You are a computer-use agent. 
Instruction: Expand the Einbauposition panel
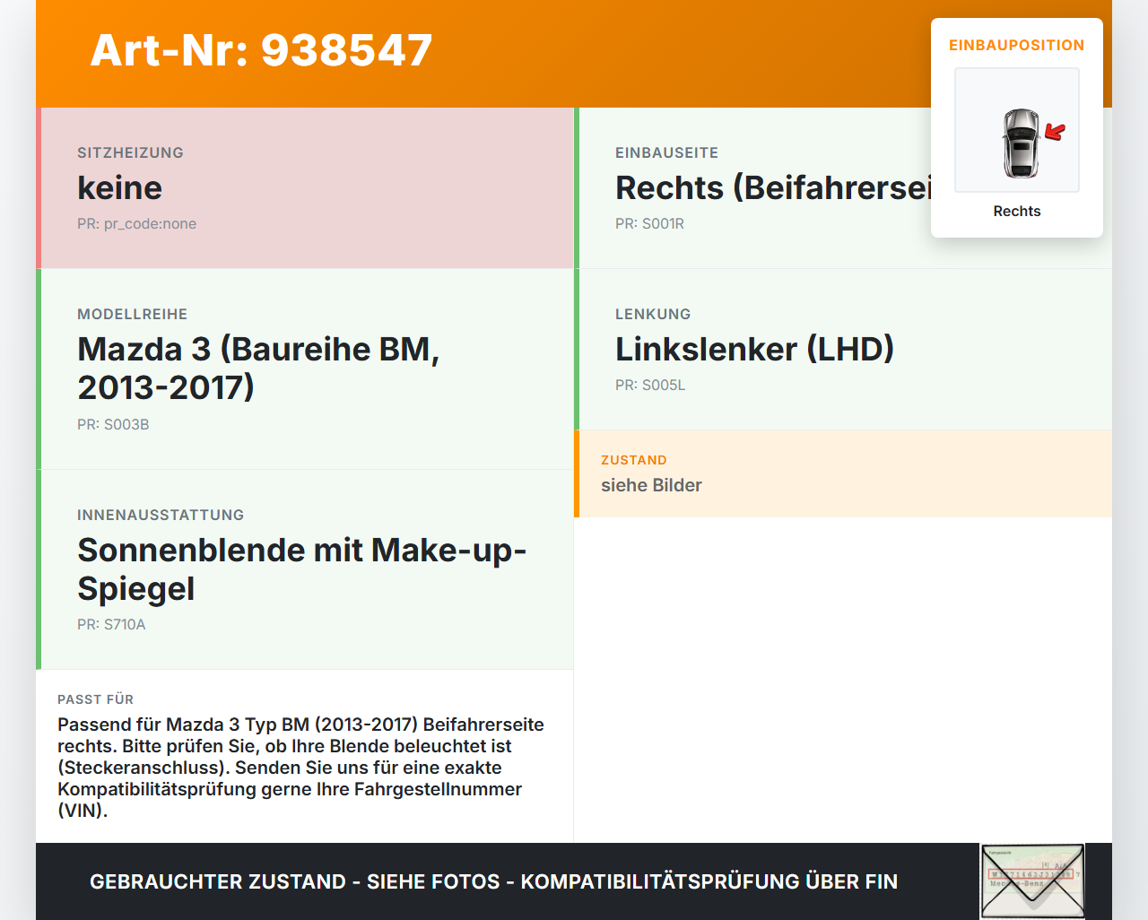[x=1016, y=44]
